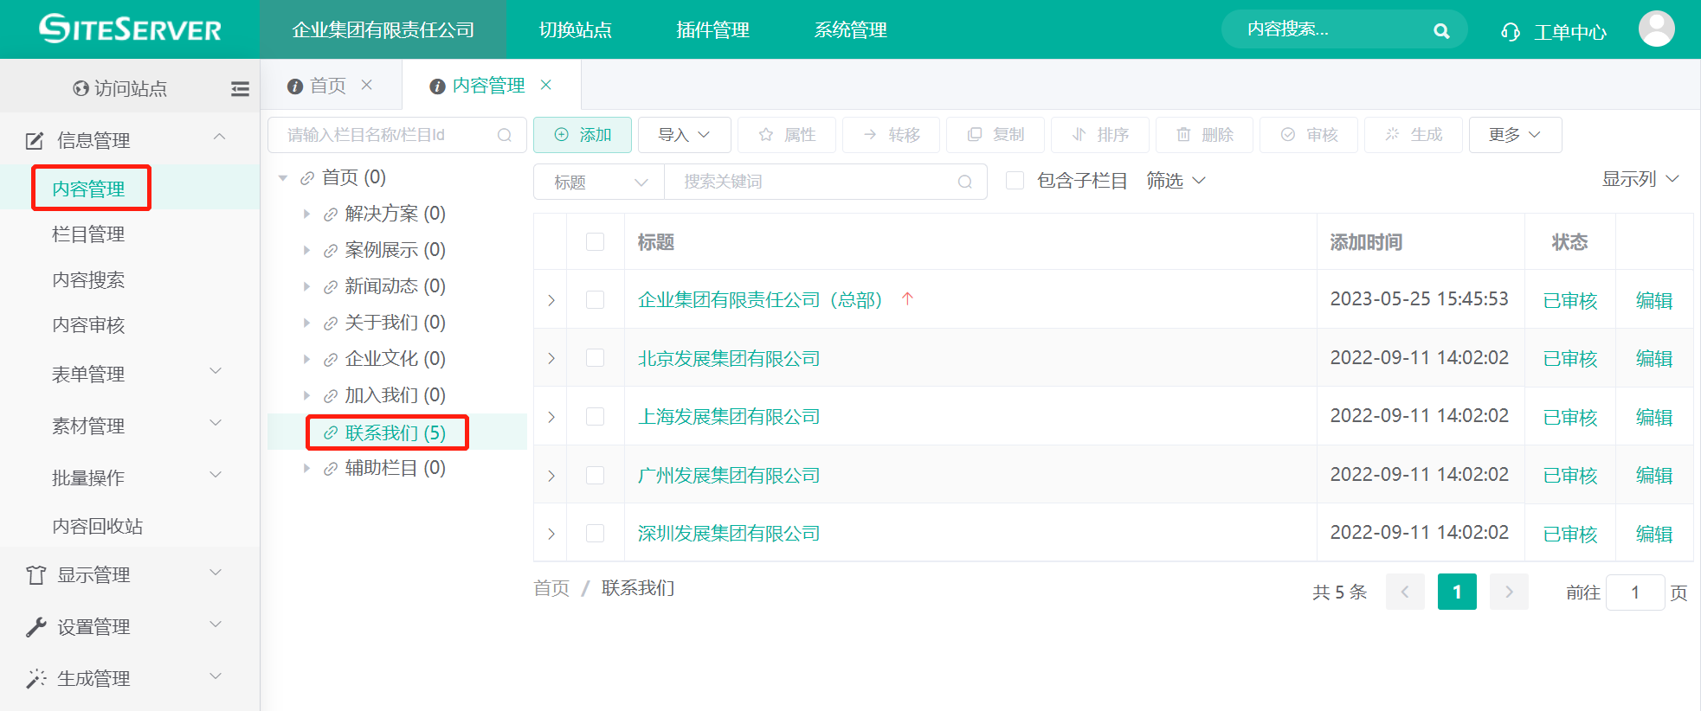Expand the 深圳发展集团有限公司 row details
Screen dimensions: 1701x711
point(551,534)
